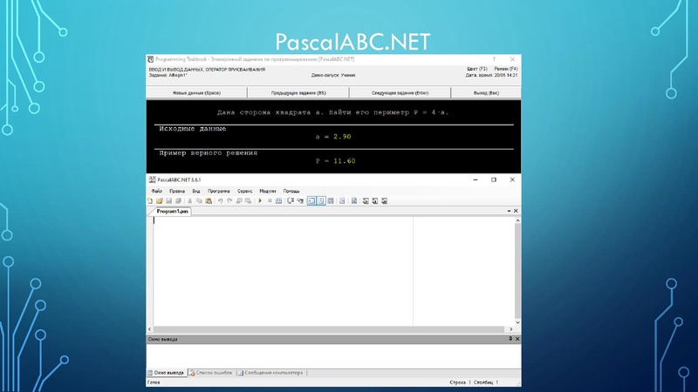Run the program with green play icon
The height and width of the screenshot is (392, 698).
[260, 200]
